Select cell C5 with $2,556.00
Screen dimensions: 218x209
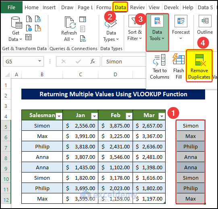pyautogui.click(x=80, y=126)
